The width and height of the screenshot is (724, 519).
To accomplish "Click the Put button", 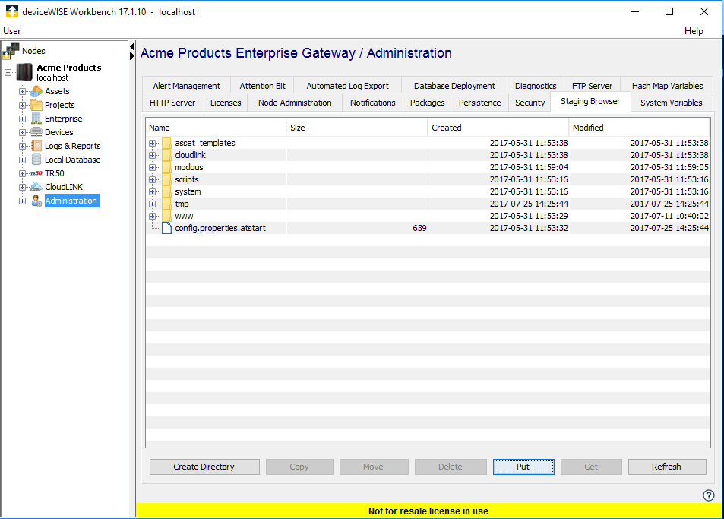I will pos(523,467).
